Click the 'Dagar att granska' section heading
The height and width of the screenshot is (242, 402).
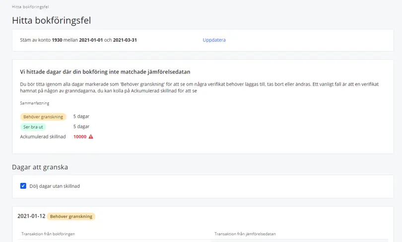(40, 167)
